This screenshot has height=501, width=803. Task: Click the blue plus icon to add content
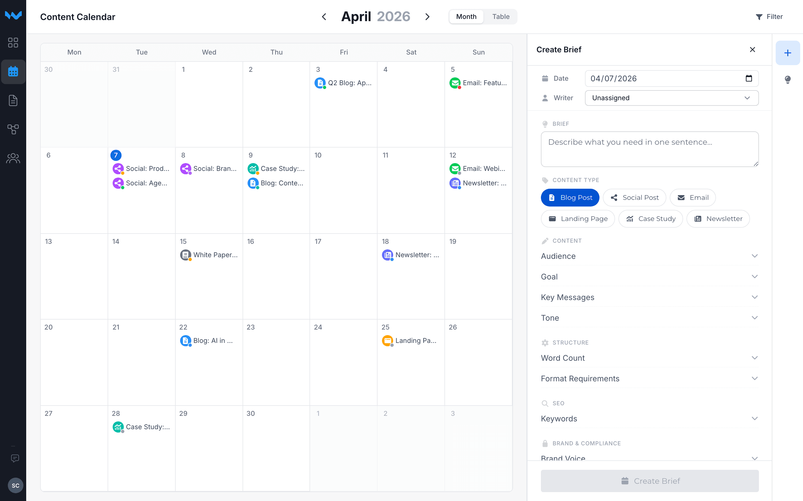coord(788,53)
